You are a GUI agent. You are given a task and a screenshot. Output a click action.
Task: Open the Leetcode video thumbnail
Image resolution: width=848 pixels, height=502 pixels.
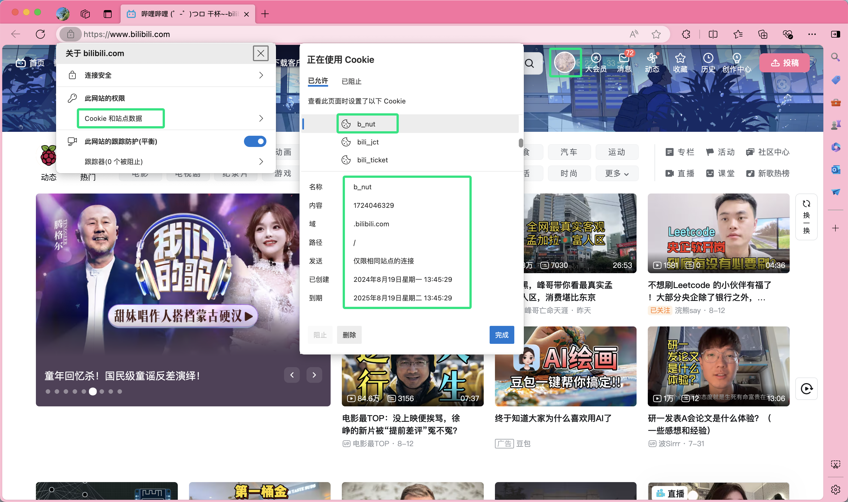click(x=718, y=233)
